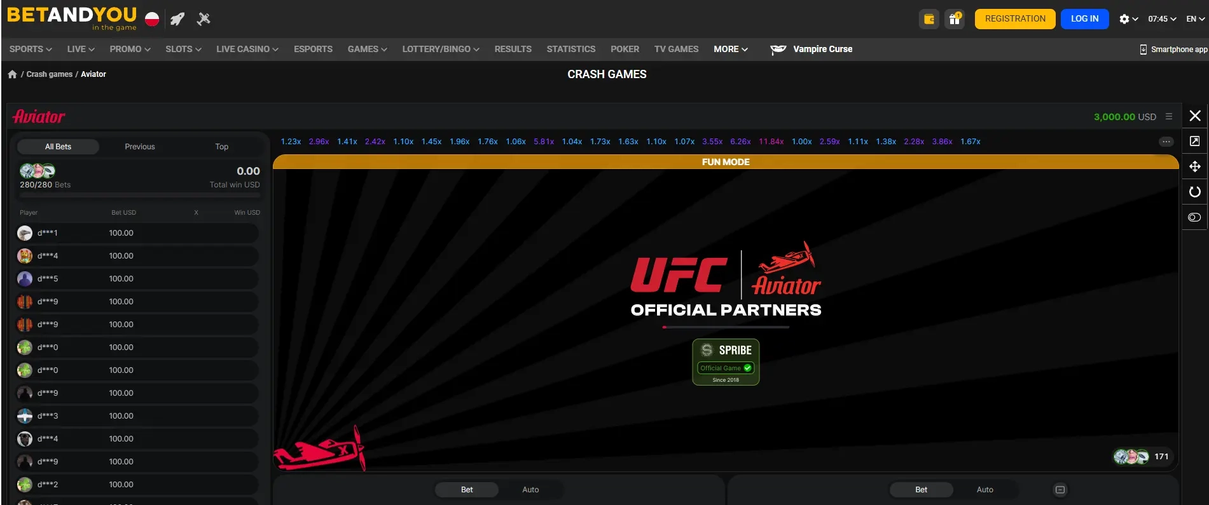Open the RESULTS page
The width and height of the screenshot is (1209, 505).
[513, 49]
